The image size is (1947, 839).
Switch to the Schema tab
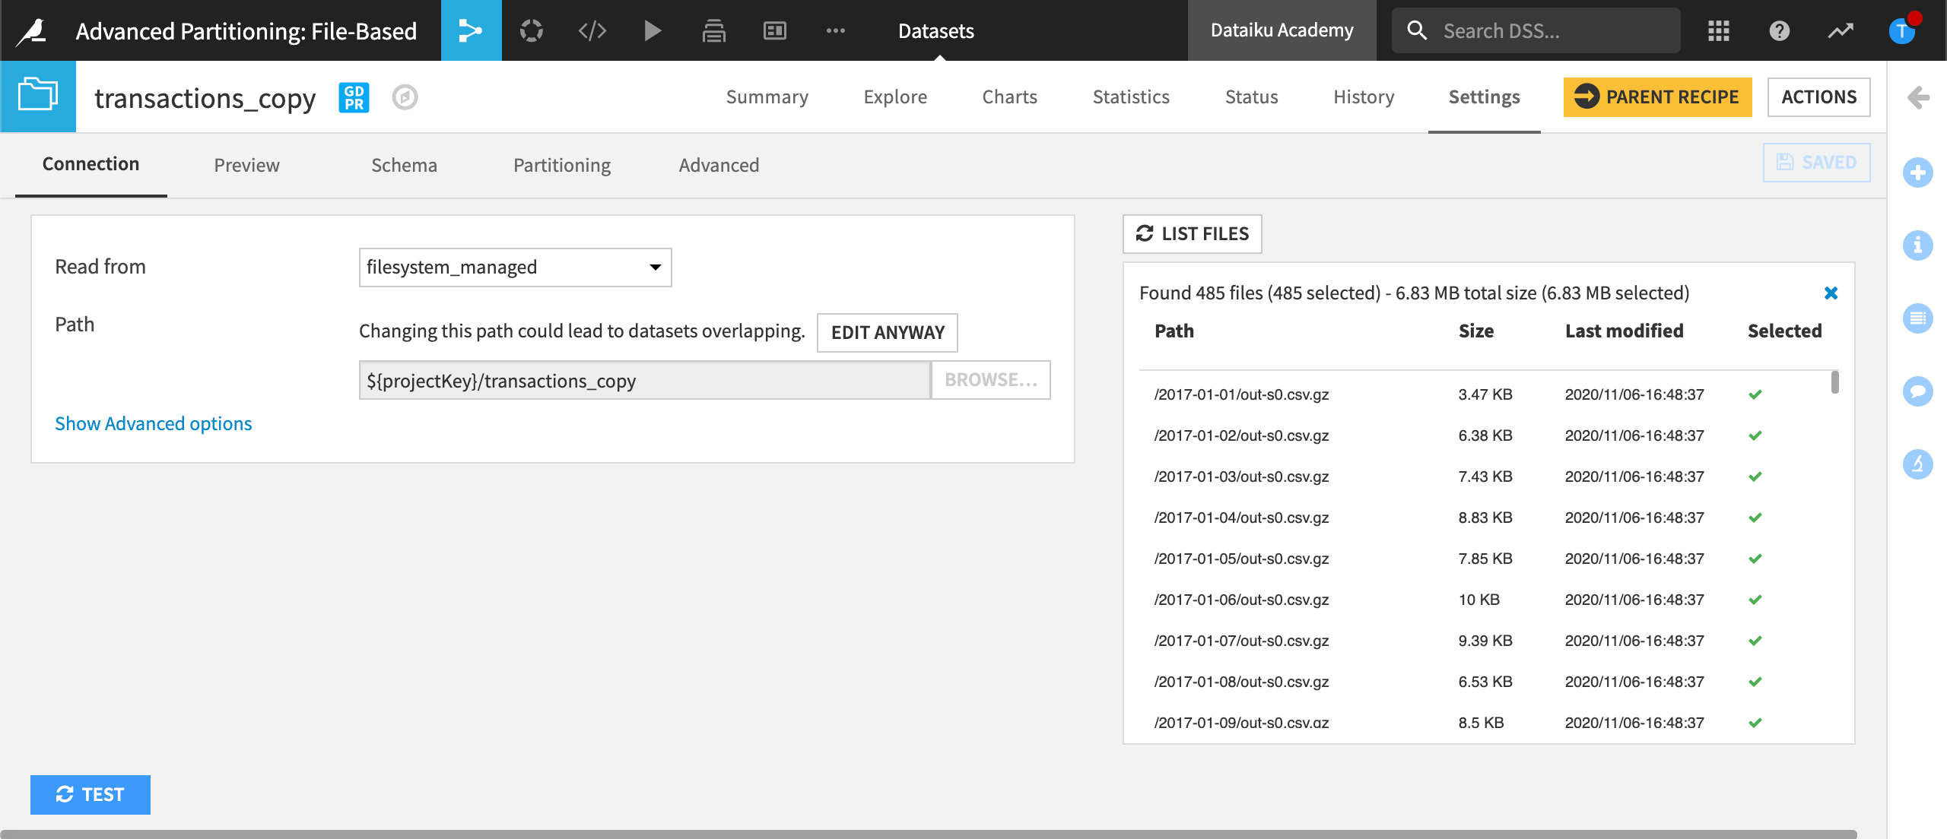[x=404, y=165]
